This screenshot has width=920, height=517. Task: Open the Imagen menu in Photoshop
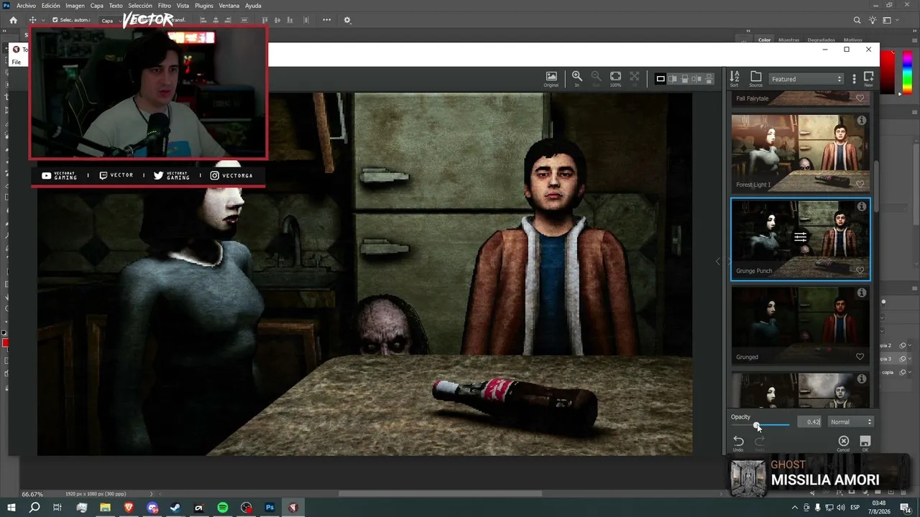pos(75,6)
